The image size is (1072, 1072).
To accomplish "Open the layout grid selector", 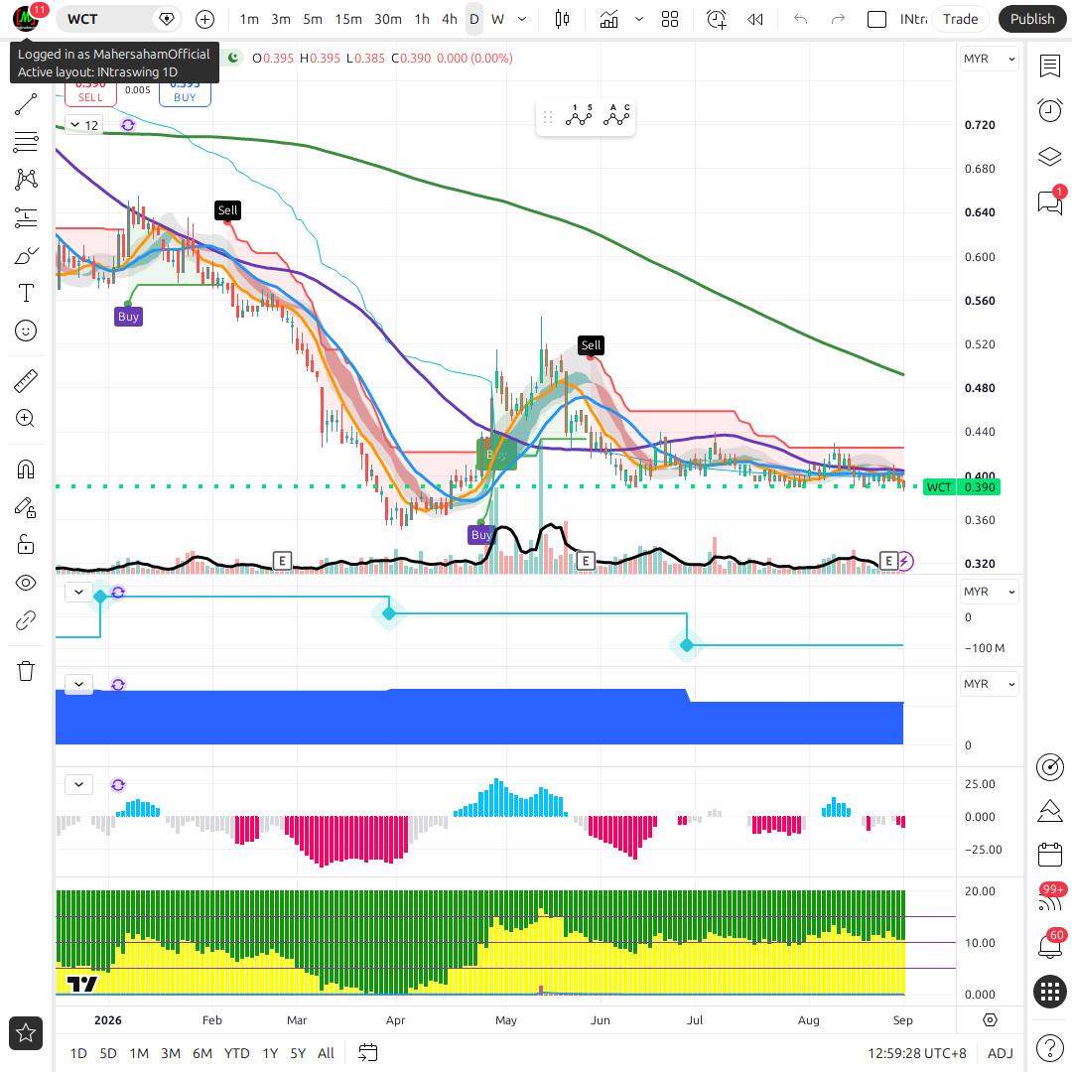I will [670, 19].
